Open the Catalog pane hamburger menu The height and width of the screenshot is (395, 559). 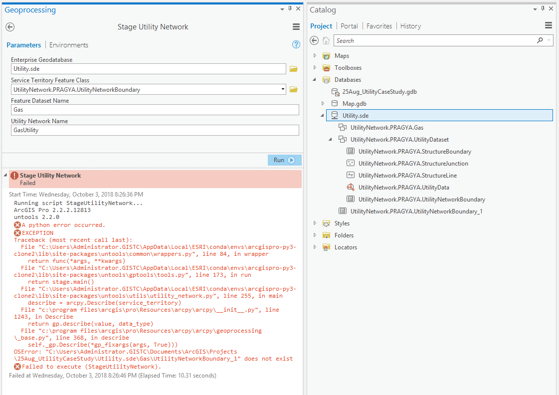pyautogui.click(x=549, y=26)
